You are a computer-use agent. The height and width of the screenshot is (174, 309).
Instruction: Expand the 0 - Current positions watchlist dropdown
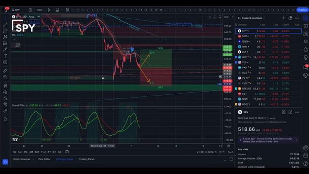[251, 18]
